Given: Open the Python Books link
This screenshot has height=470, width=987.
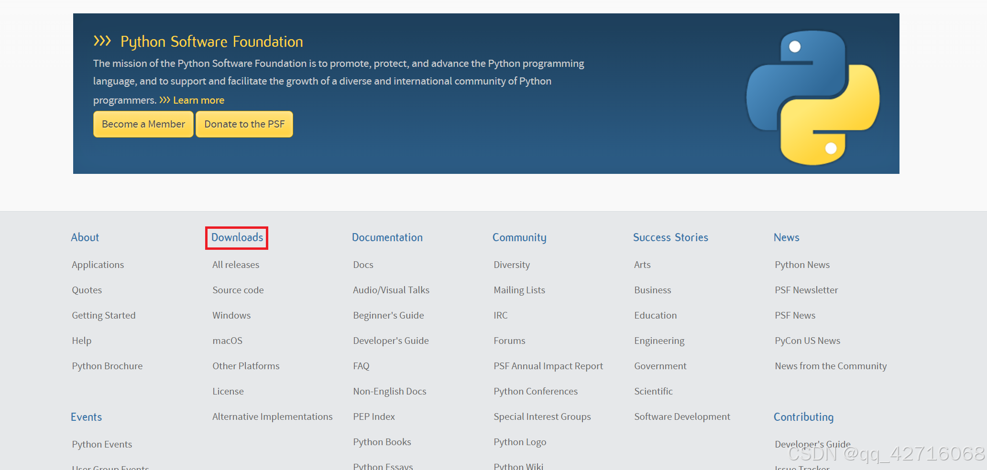Looking at the screenshot, I should 382,442.
